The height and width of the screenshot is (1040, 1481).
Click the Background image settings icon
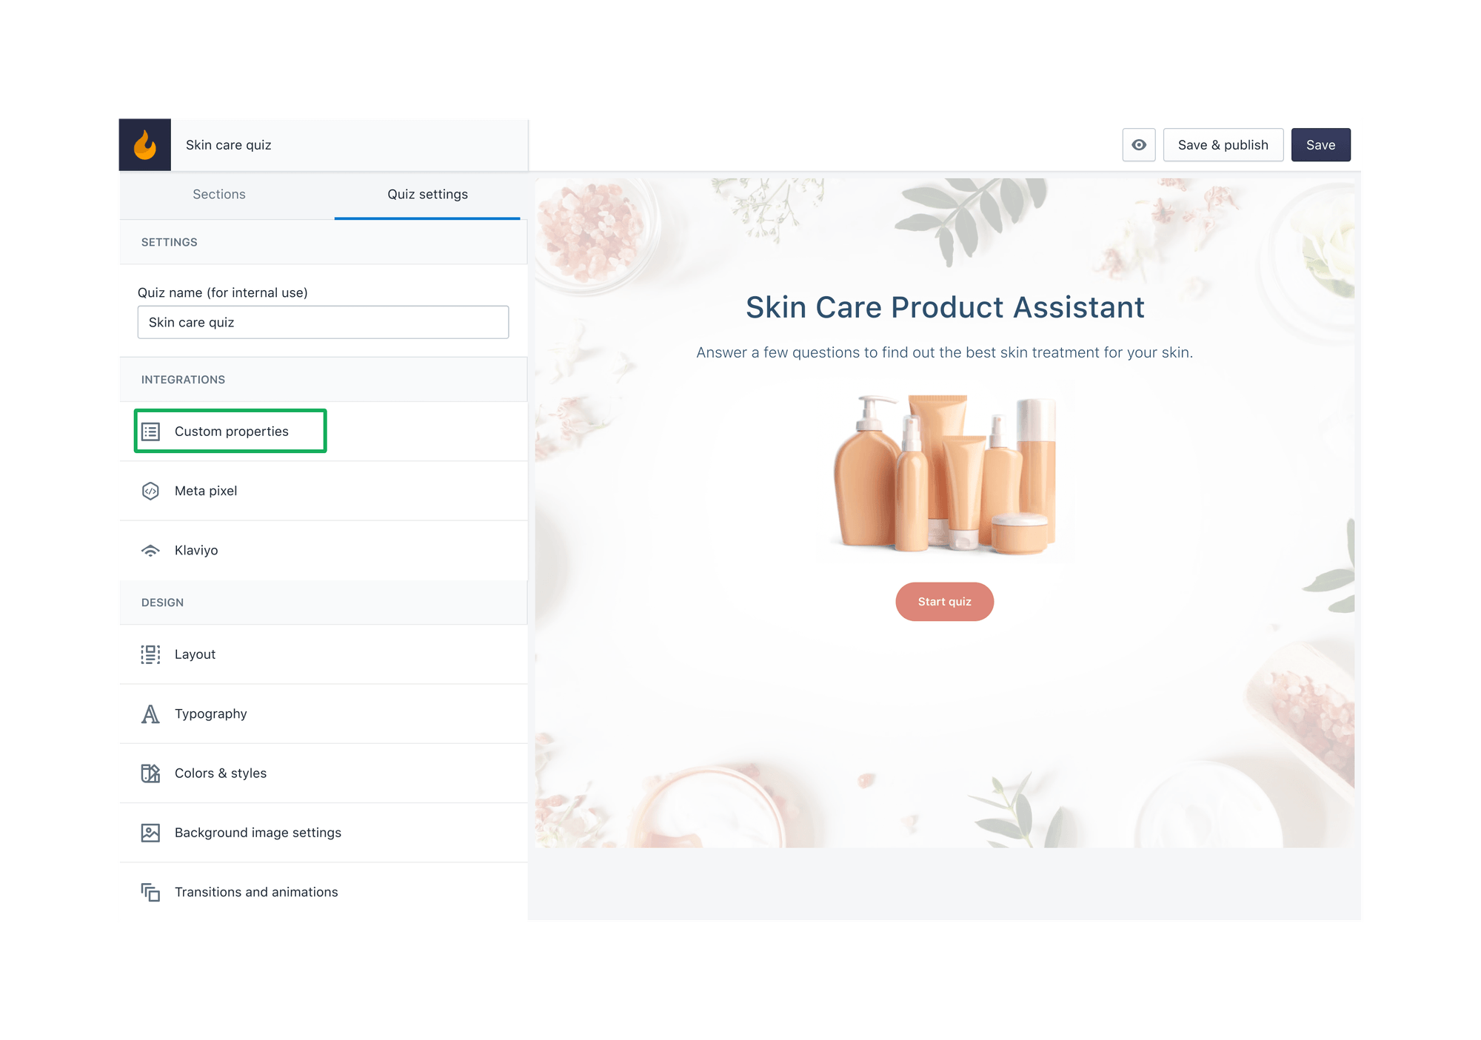pyautogui.click(x=150, y=833)
